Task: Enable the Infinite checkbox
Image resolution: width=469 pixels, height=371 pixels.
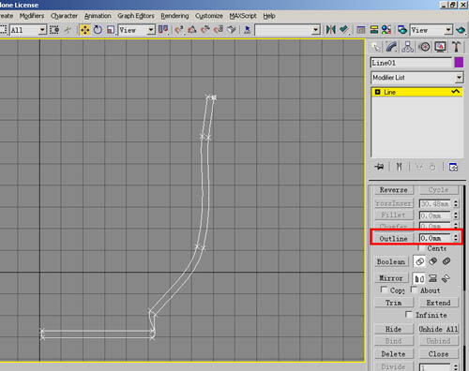Action: point(408,314)
